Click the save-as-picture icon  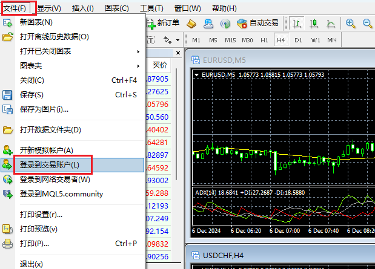coord(7,109)
